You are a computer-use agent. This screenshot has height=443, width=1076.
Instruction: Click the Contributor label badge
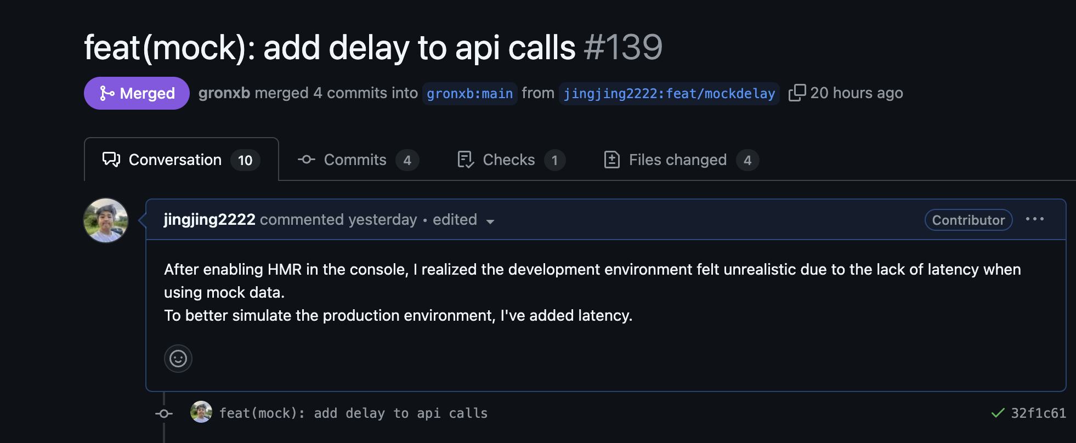pyautogui.click(x=969, y=220)
